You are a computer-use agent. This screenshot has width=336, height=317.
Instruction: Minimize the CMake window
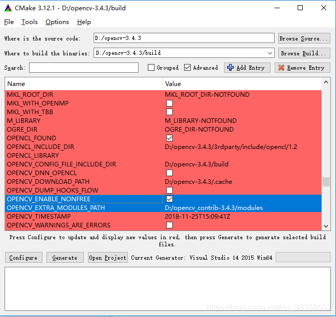[277, 8]
